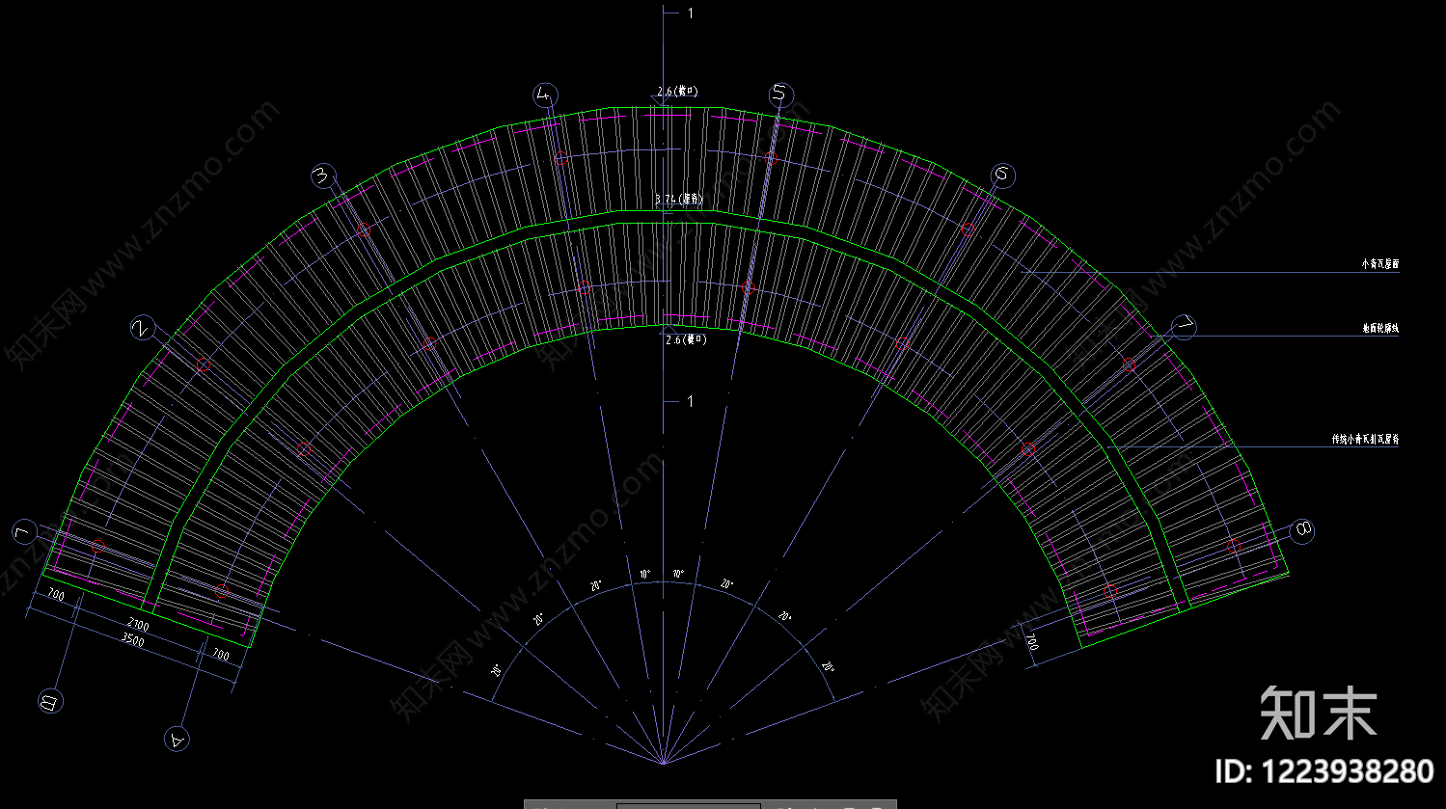Click the 3.74(屋脊) elevation label
The width and height of the screenshot is (1446, 809).
(x=679, y=200)
